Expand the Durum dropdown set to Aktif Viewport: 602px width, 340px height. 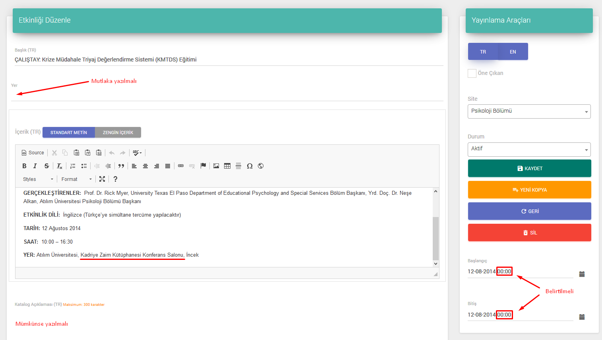click(x=529, y=149)
